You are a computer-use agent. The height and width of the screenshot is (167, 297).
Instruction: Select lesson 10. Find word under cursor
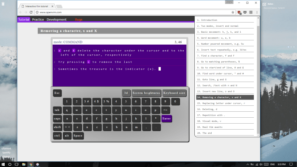(225, 74)
